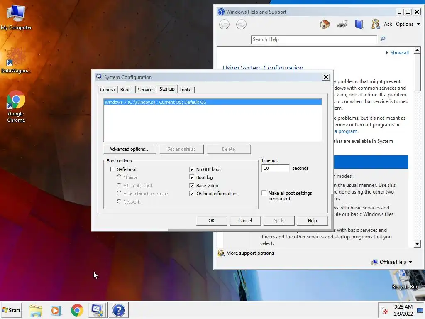Screen dimensions: 425x319
Task: Select the Network radio button
Action: [x=119, y=201]
